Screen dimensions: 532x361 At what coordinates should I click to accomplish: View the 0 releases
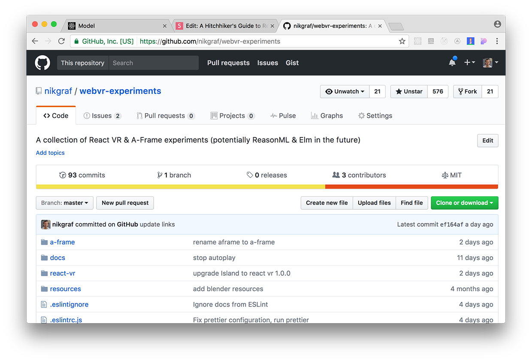pos(267,175)
